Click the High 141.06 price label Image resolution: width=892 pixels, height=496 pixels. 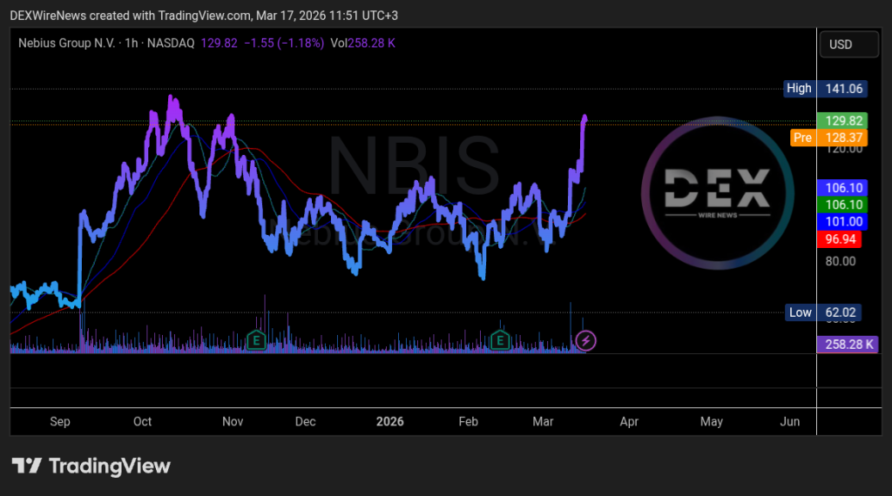click(825, 89)
